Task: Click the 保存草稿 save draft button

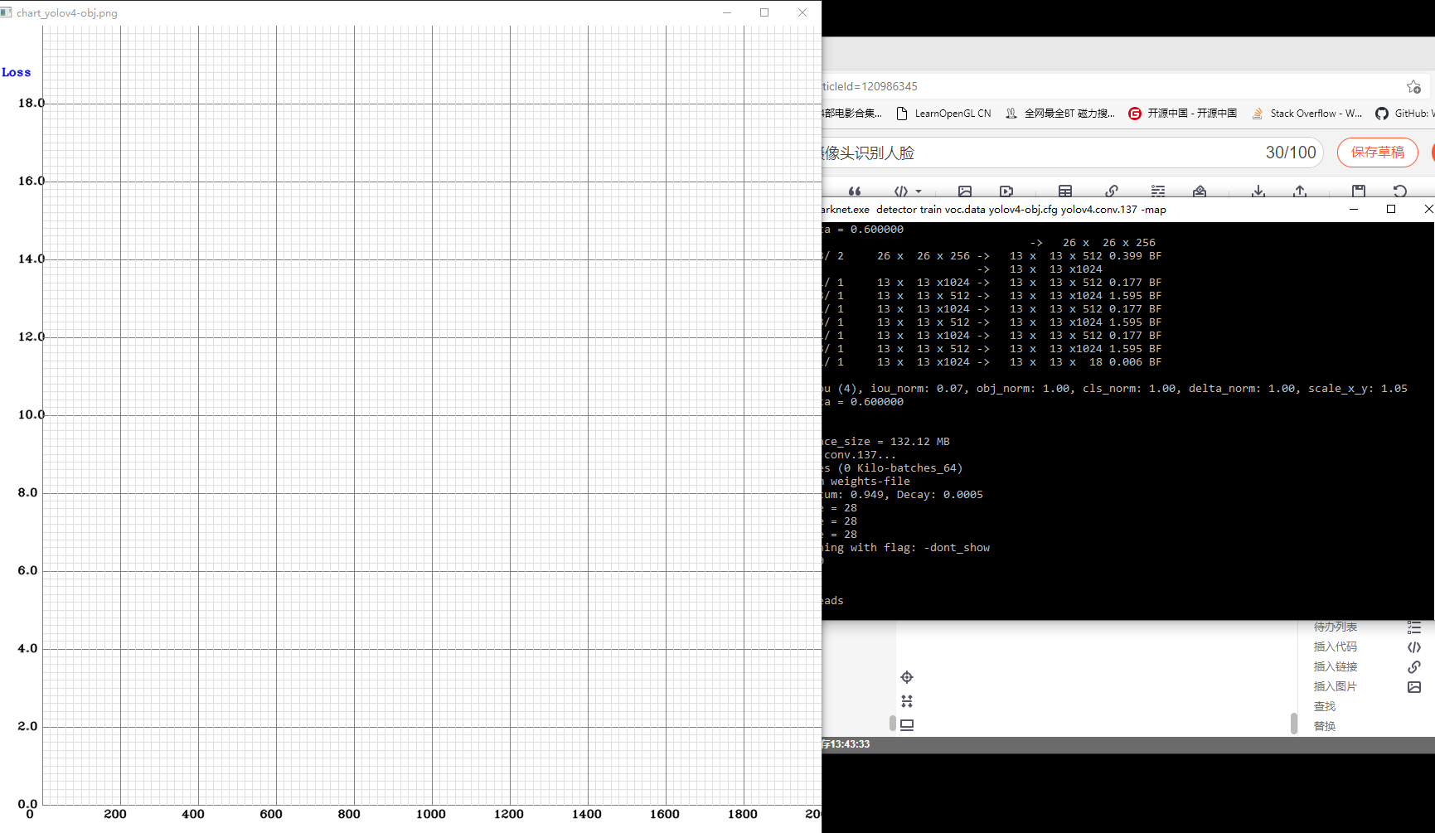Action: tap(1378, 153)
